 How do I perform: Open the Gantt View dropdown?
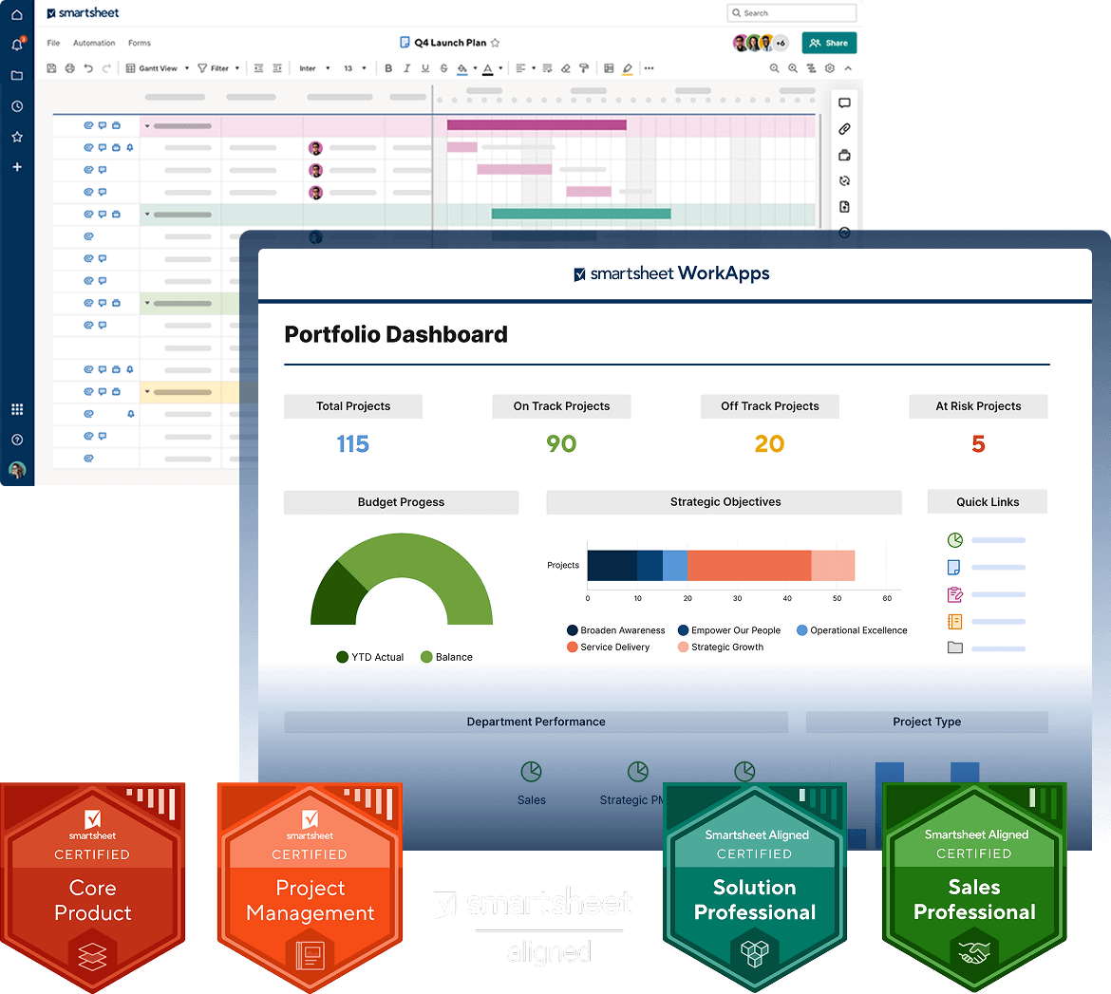click(x=158, y=68)
